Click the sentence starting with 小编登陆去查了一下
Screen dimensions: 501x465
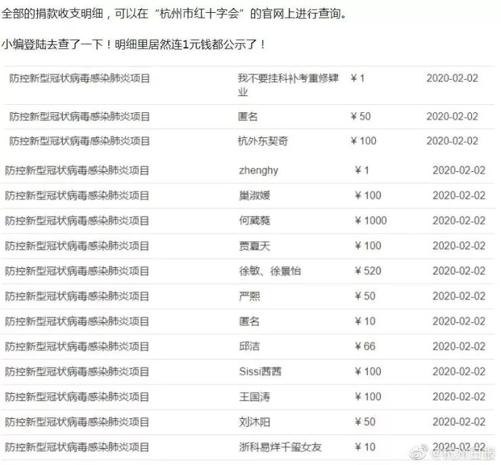(134, 45)
